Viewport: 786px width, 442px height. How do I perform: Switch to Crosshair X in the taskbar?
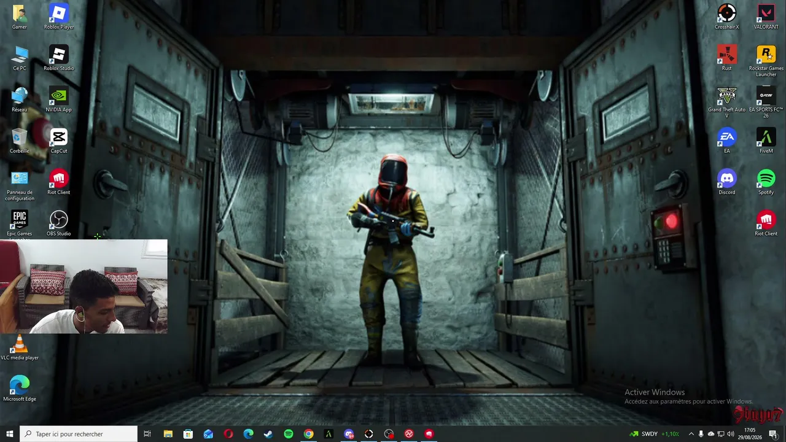tap(368, 434)
